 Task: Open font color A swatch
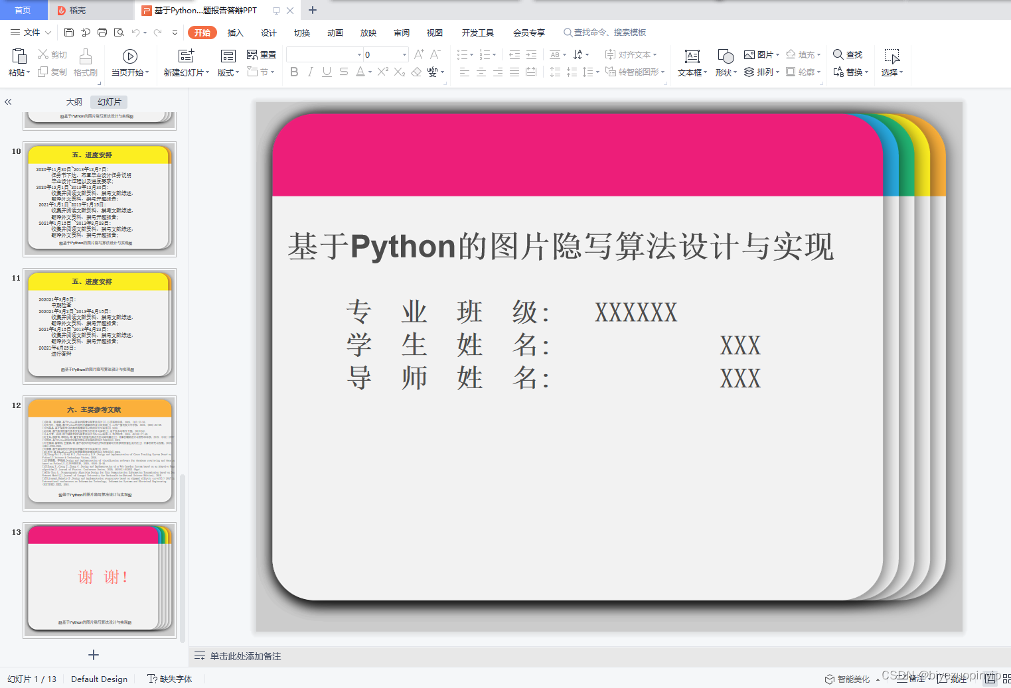click(x=360, y=72)
